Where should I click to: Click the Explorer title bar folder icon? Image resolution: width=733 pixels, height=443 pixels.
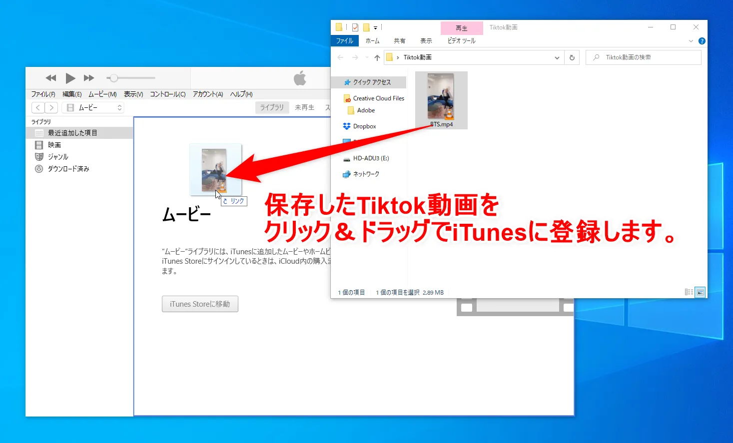click(x=339, y=27)
